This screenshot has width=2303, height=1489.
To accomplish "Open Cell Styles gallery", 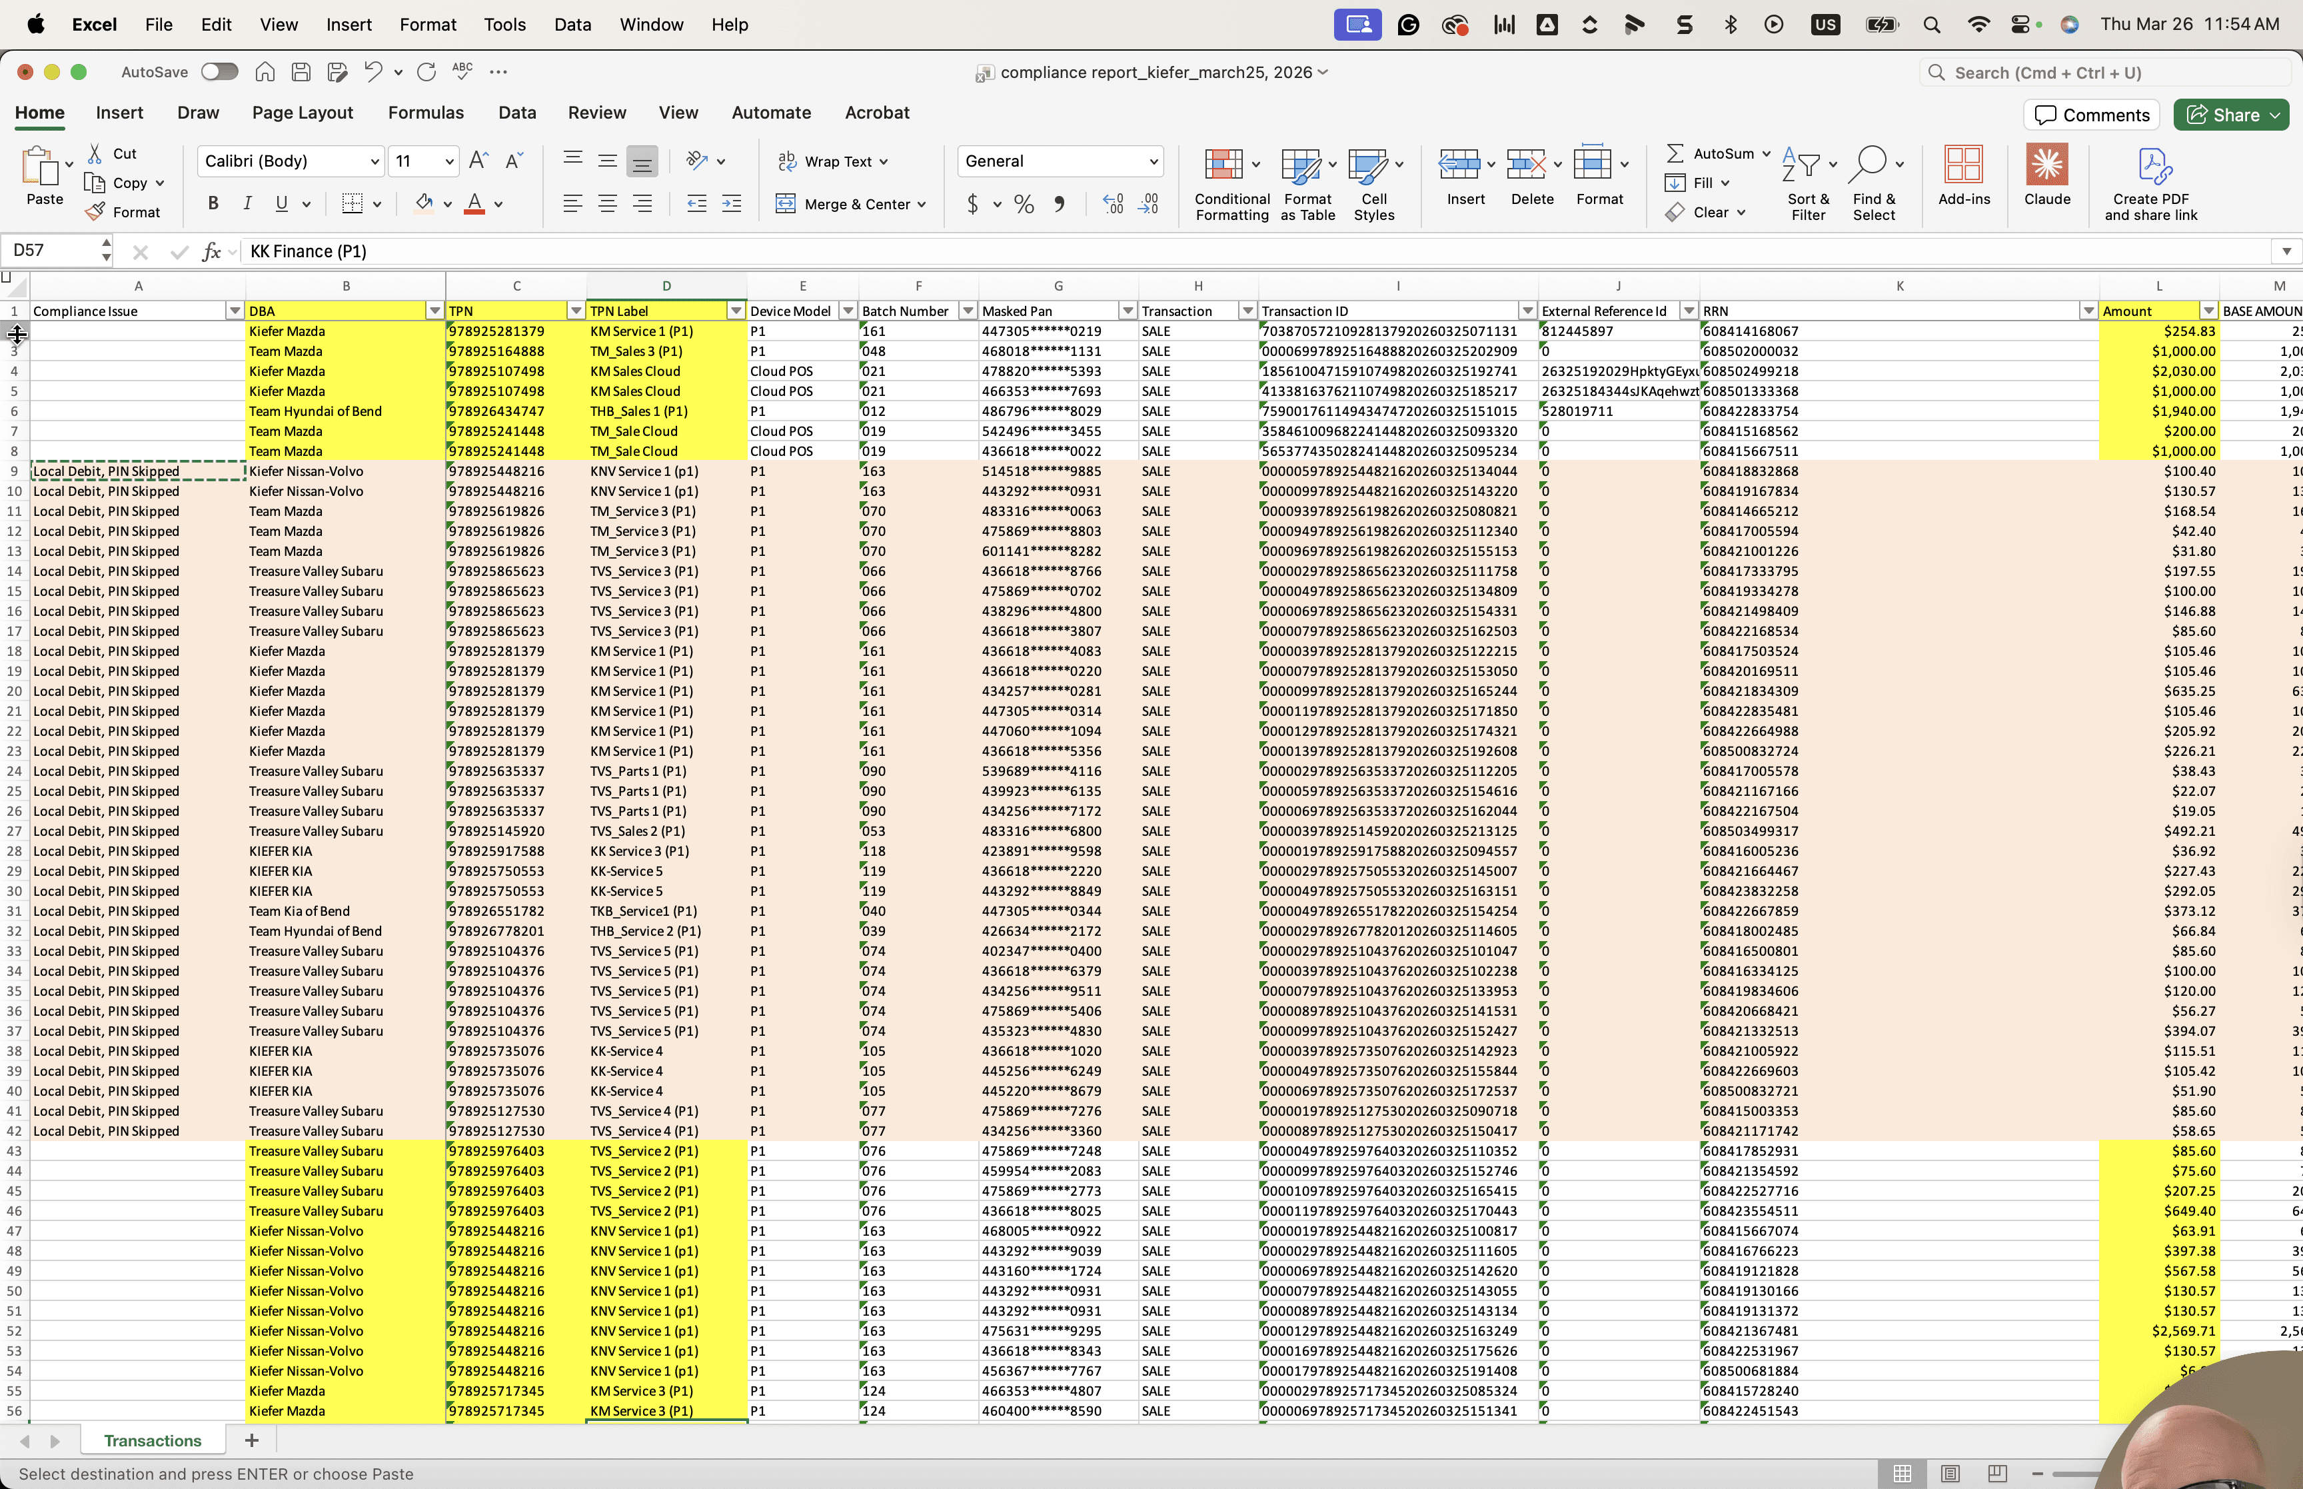I will tap(1374, 184).
